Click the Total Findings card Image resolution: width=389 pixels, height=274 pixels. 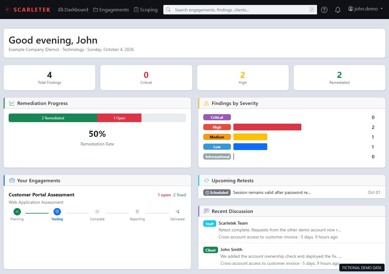tap(50, 78)
